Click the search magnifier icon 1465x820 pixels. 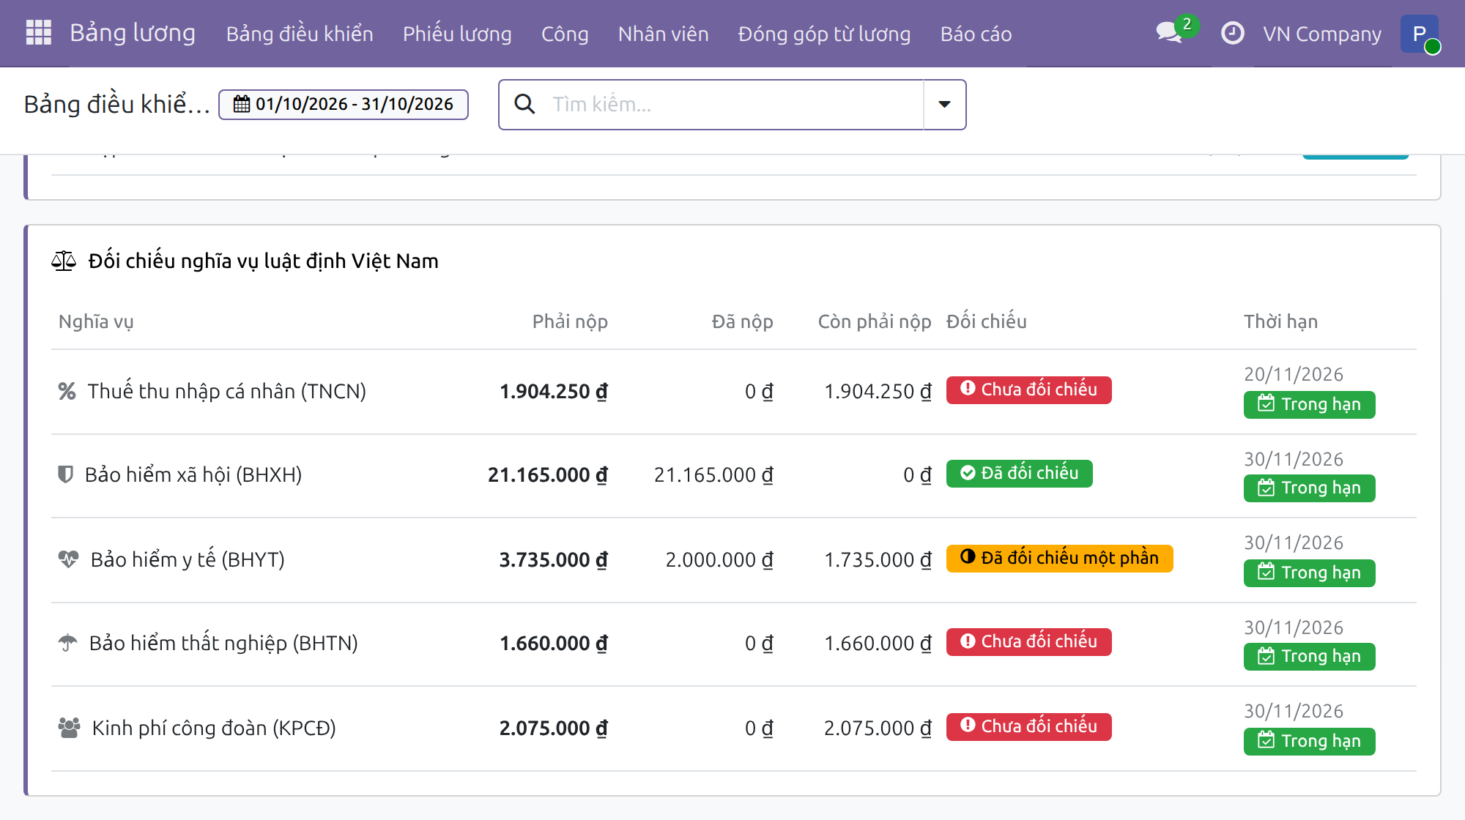(x=524, y=104)
